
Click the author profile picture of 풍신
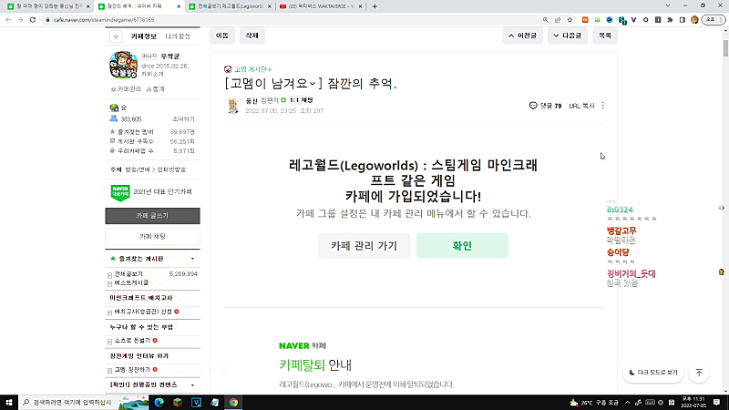click(x=232, y=106)
